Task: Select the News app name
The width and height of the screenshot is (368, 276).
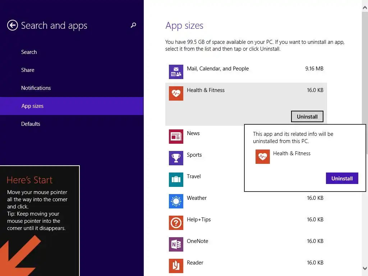Action: (x=193, y=133)
